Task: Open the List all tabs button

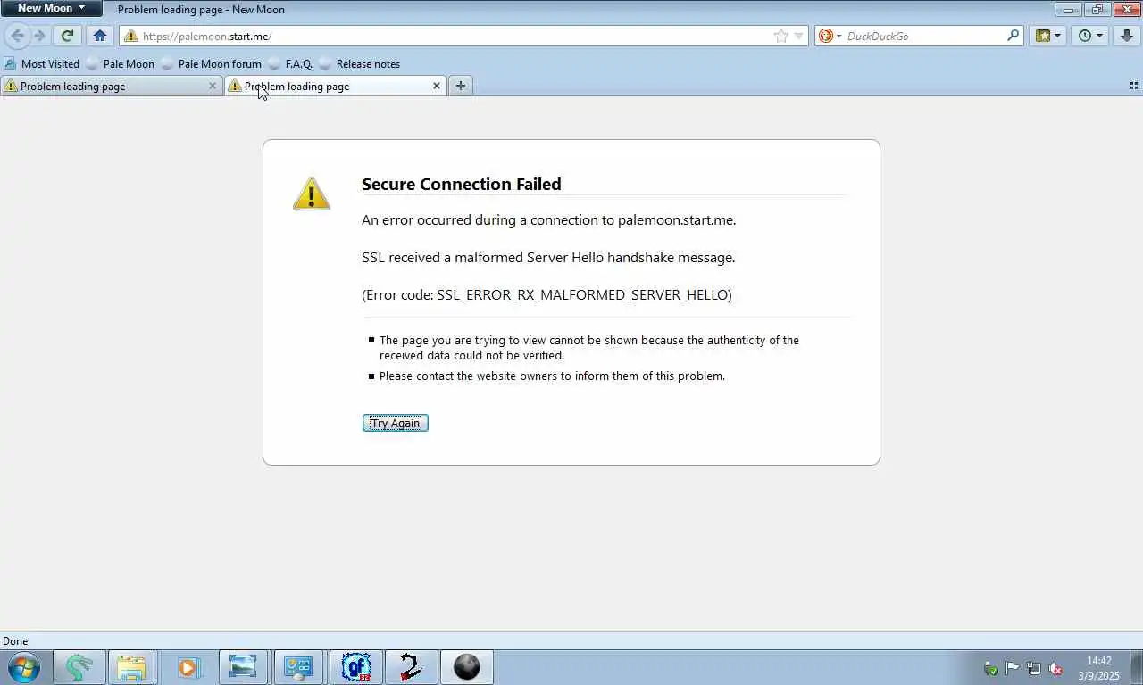Action: point(1133,86)
